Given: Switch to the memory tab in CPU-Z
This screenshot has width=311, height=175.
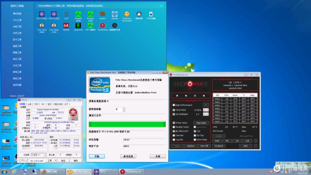Looking at the screenshot, I should (x=36, y=104).
